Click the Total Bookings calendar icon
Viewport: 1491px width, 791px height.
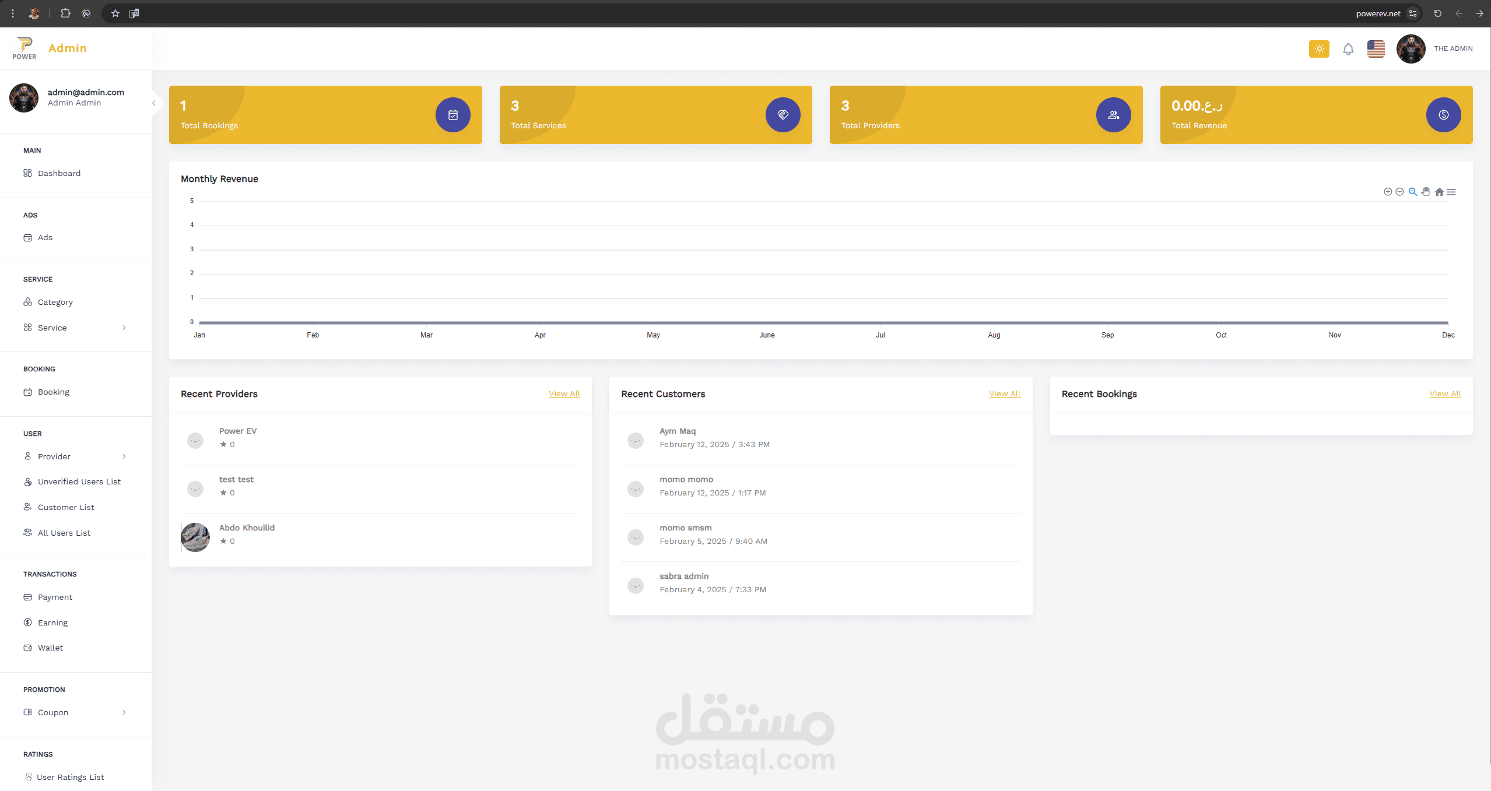tap(452, 115)
